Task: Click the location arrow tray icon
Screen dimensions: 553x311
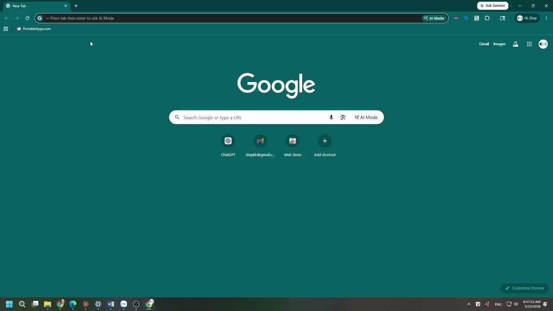Action: click(487, 304)
